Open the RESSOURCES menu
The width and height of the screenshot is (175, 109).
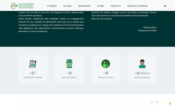pos(84,6)
